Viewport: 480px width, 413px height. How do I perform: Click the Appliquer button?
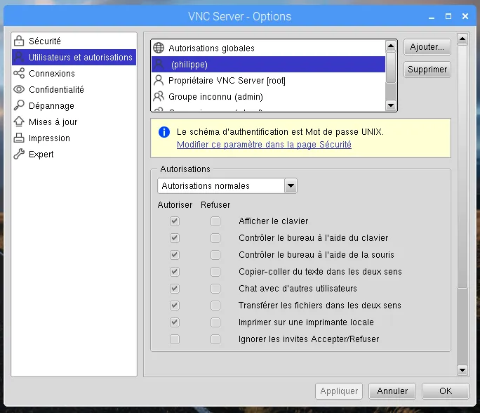pyautogui.click(x=339, y=391)
